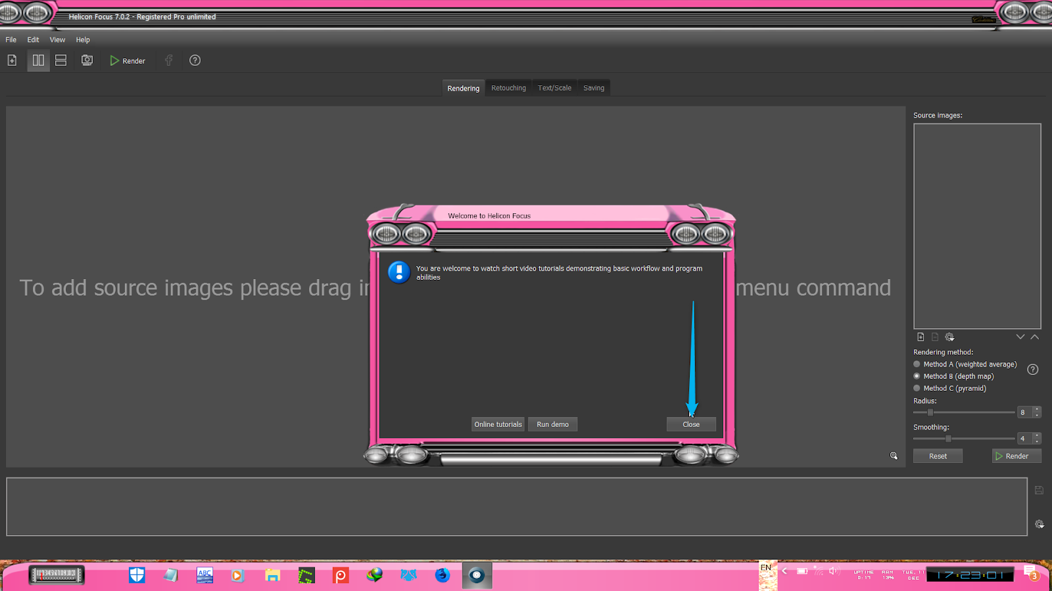
Task: Show hidden tray icons with the arrow
Action: pos(784,571)
